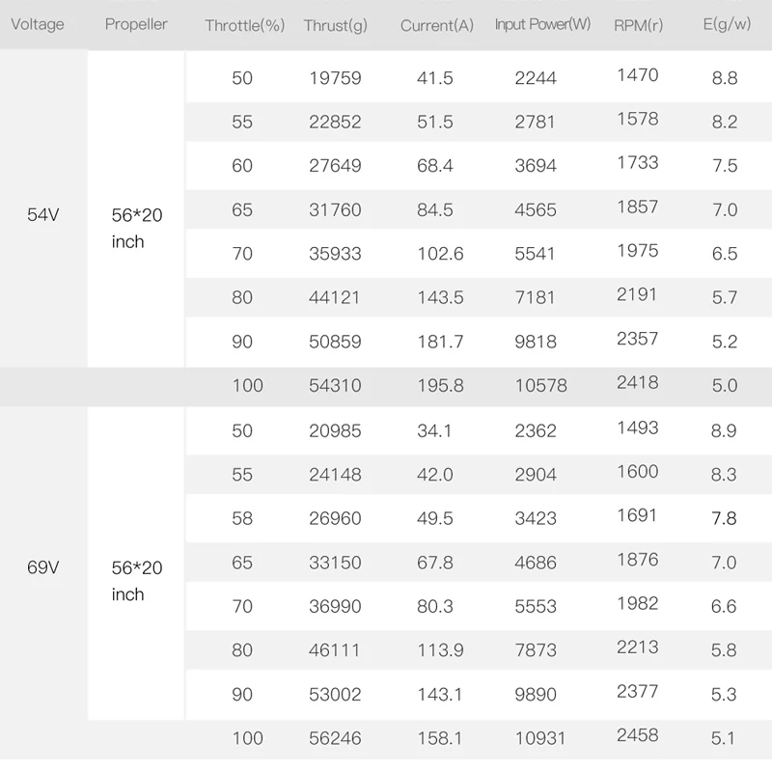Select throttle value 58
Image resolution: width=772 pixels, height=772 pixels.
coord(242,518)
